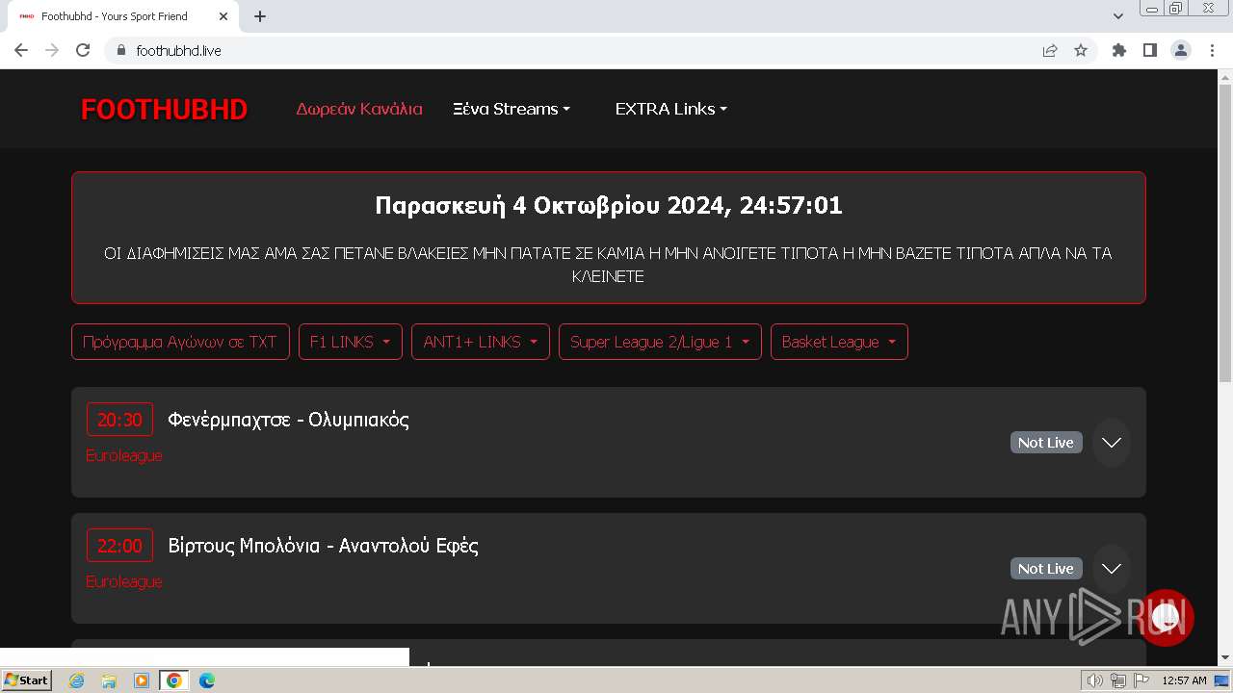Close the Foothubhd tab
1233x693 pixels.
tap(223, 16)
